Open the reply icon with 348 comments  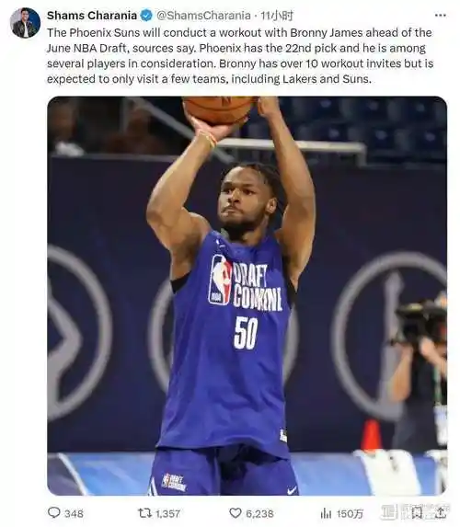53,512
